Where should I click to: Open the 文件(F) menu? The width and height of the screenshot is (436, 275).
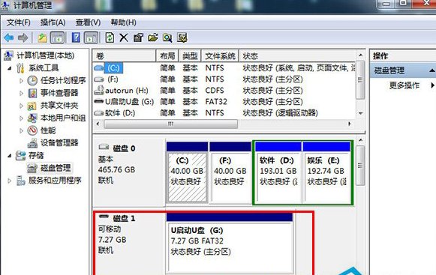(x=19, y=22)
